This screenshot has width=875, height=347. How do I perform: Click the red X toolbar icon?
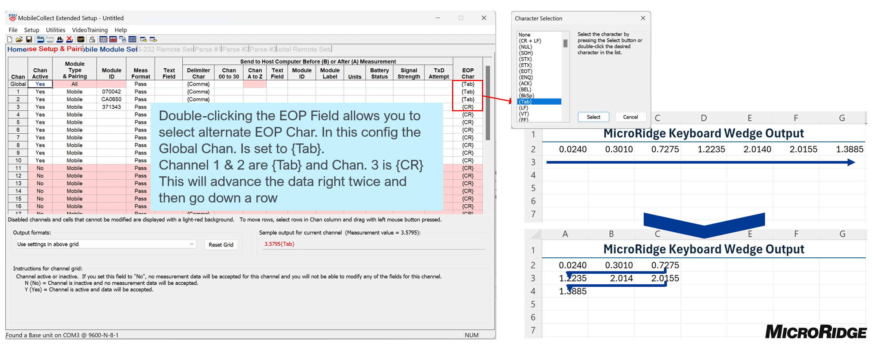69,39
